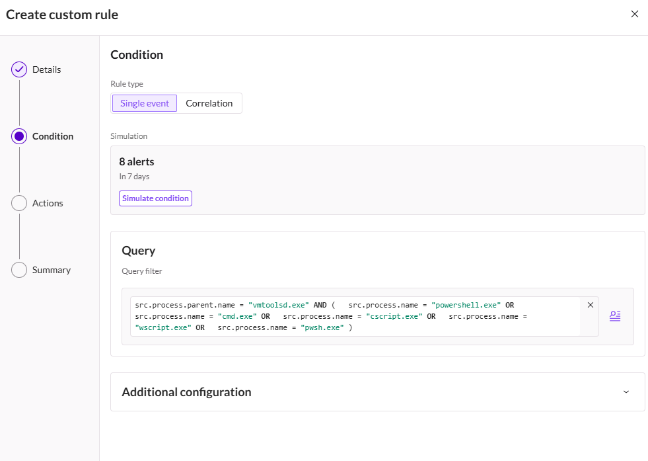This screenshot has width=648, height=461.
Task: Close the Create custom rule dialog
Action: point(634,14)
